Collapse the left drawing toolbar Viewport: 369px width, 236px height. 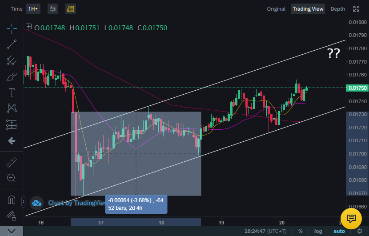[x=23, y=202]
